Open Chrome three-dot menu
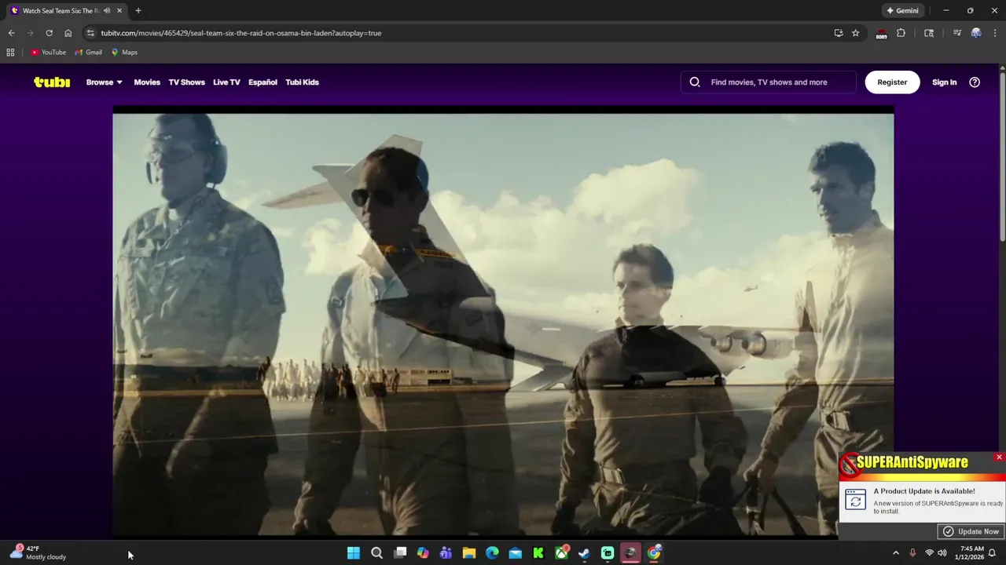This screenshot has width=1006, height=565. (x=995, y=33)
